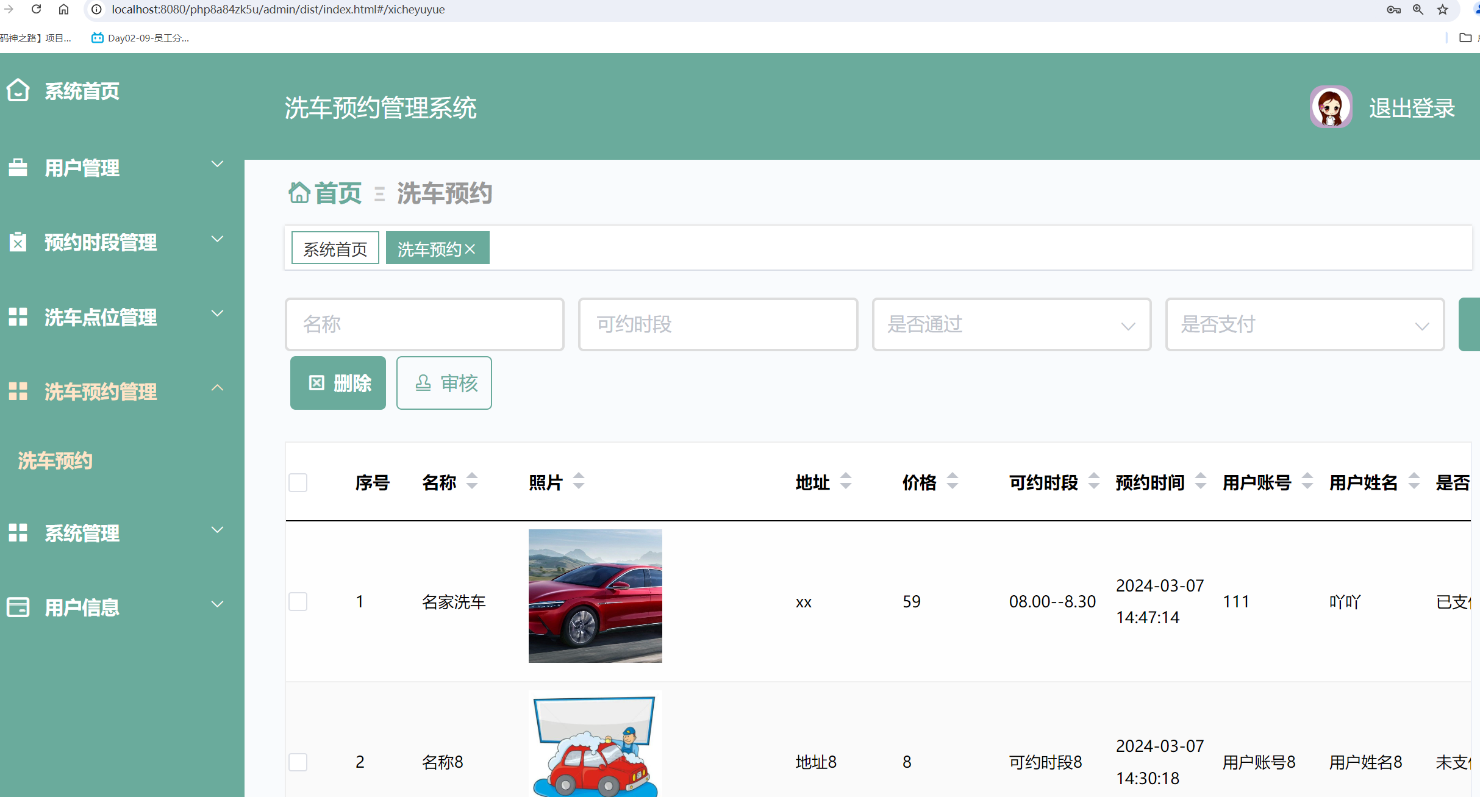Click the car wash location management grid icon

(18, 316)
